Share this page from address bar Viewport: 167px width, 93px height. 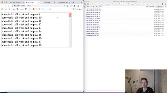68,6
